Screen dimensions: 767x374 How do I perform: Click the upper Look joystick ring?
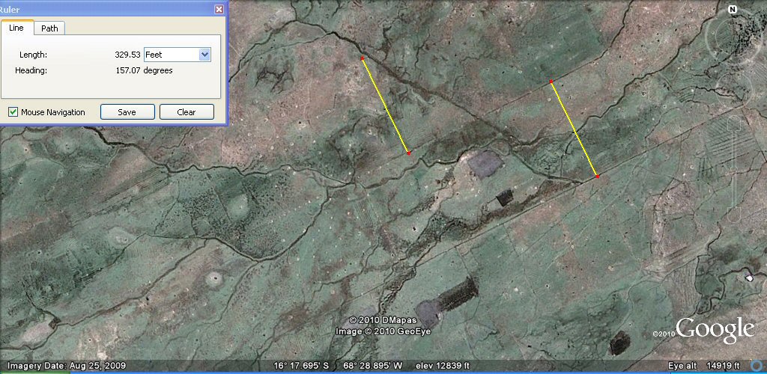[x=733, y=34]
